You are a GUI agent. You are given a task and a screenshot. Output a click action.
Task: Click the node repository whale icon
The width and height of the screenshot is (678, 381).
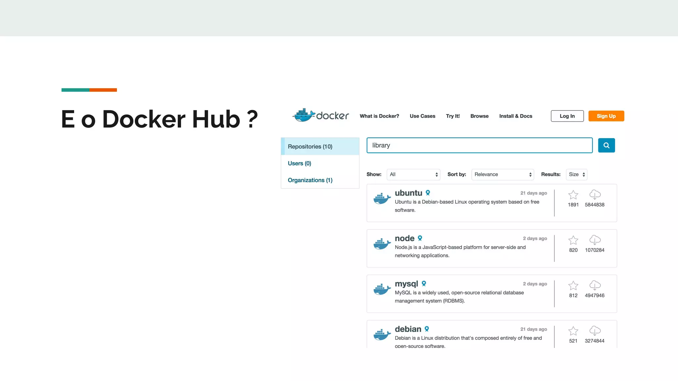pos(382,244)
